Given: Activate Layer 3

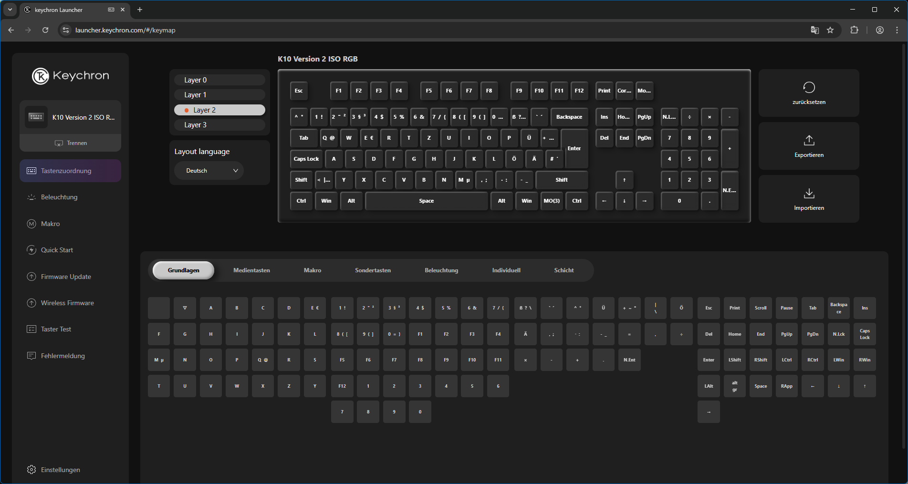Looking at the screenshot, I should click(x=219, y=125).
